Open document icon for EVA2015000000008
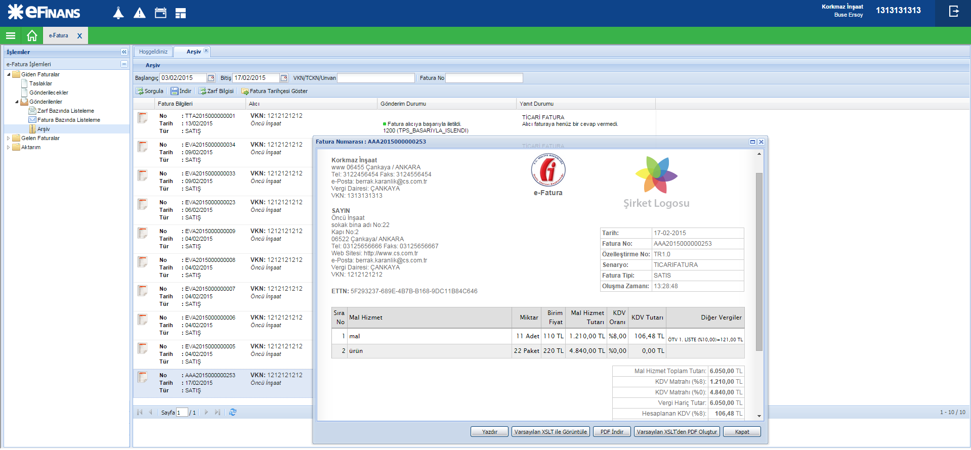 click(x=143, y=262)
